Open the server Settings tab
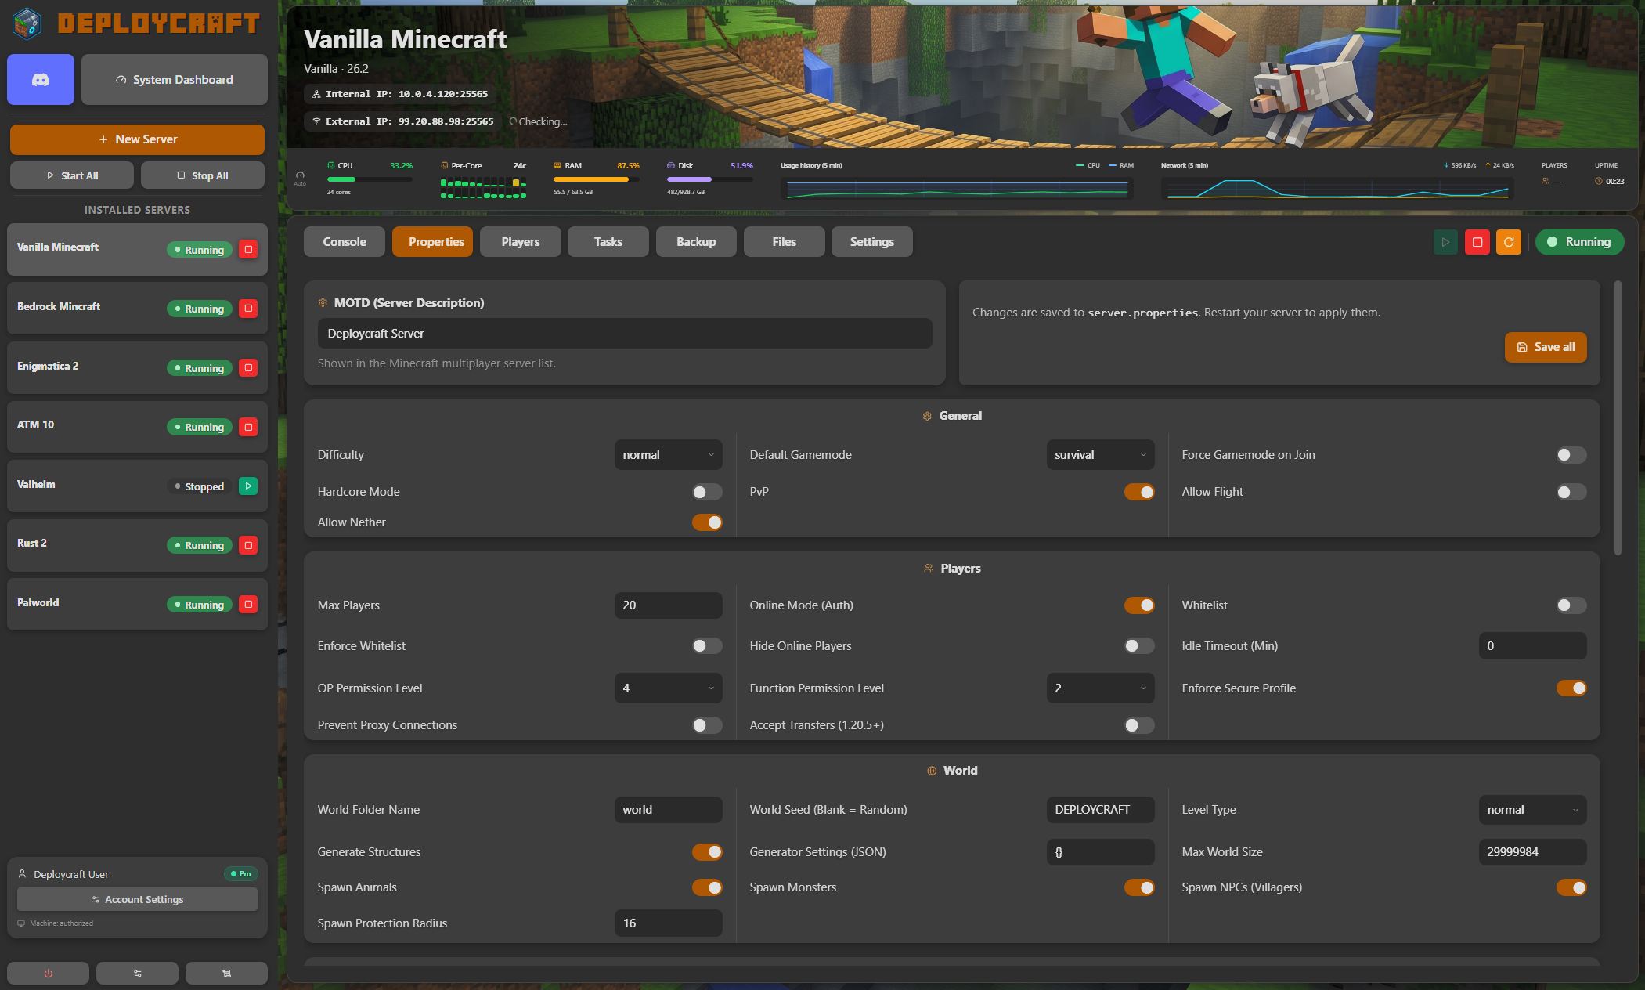Image resolution: width=1645 pixels, height=990 pixels. pos(872,242)
